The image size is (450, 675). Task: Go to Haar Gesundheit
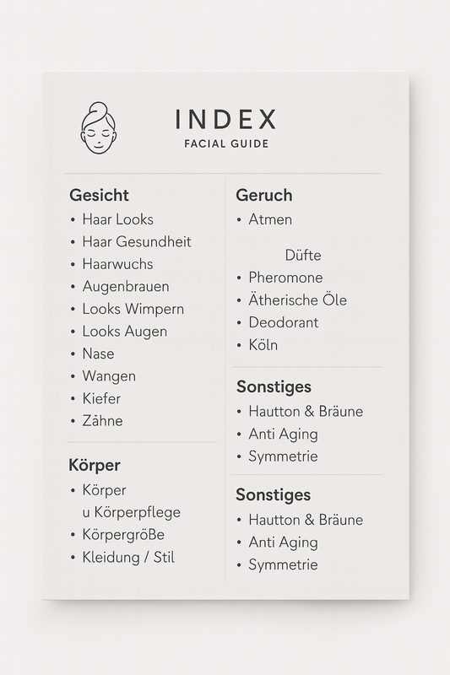(x=137, y=242)
